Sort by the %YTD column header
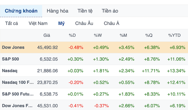The height and width of the screenshot is (110, 188). tap(174, 35)
